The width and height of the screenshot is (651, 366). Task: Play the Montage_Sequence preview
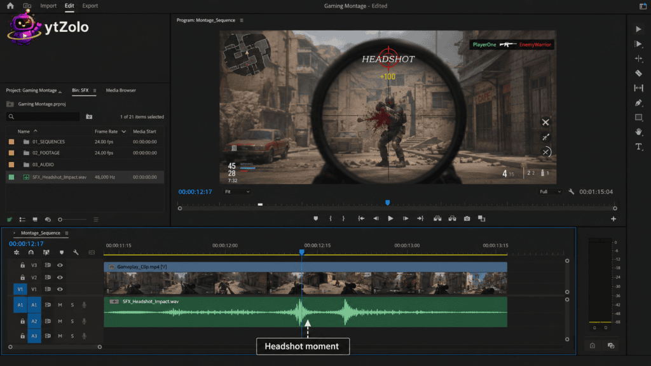[x=390, y=219]
